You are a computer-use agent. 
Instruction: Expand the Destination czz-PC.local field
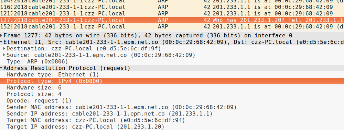coord(4,49)
